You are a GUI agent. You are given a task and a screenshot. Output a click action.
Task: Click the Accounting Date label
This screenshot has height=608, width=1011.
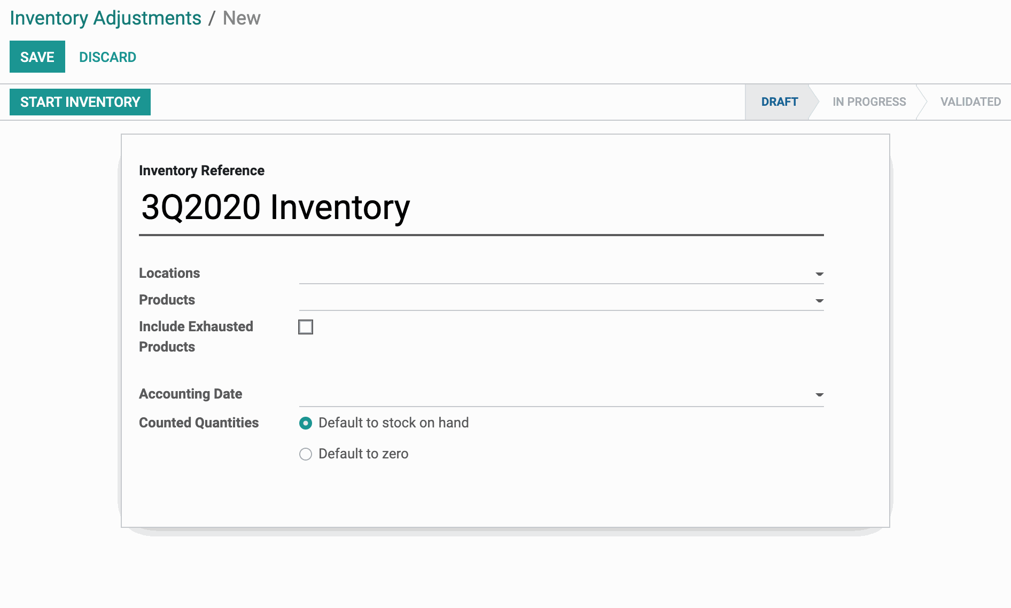190,394
